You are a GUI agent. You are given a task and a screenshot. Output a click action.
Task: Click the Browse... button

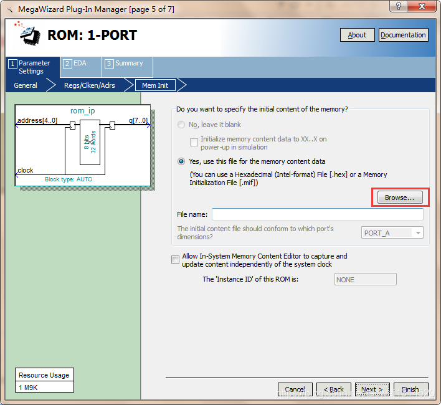pyautogui.click(x=400, y=198)
